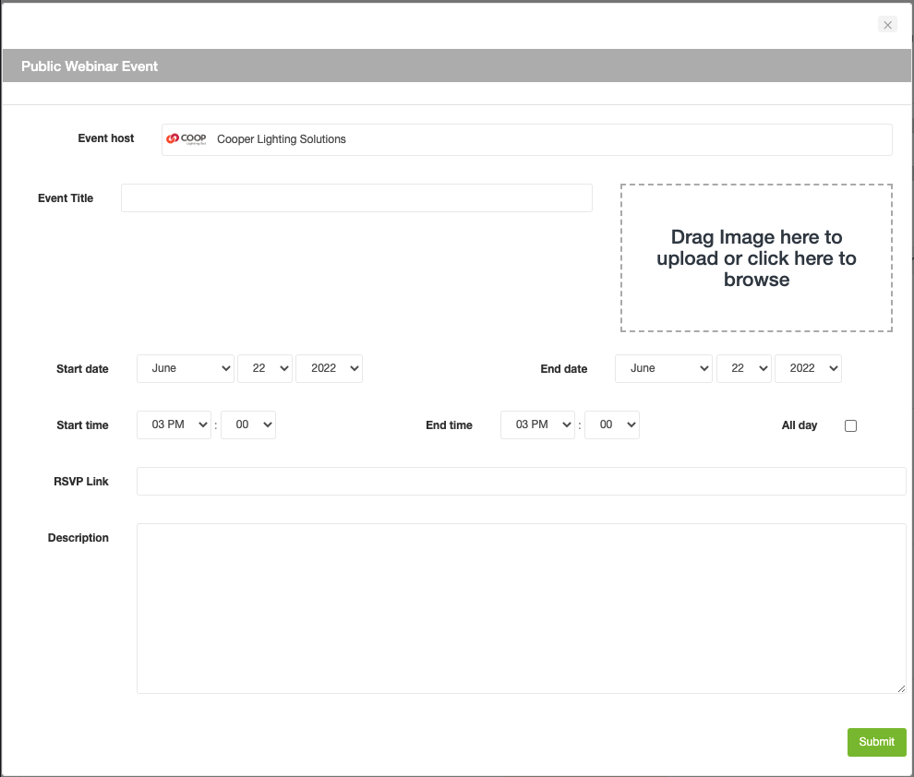914x777 pixels.
Task: Expand the Start date day dropdown
Action: click(265, 368)
